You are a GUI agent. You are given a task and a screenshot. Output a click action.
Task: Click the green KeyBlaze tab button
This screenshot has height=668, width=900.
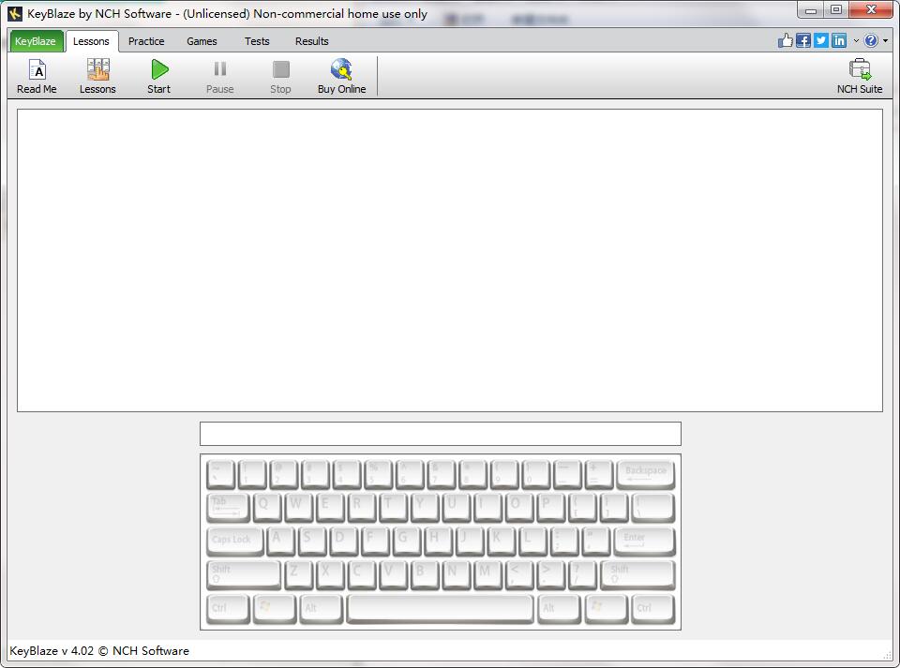click(x=36, y=41)
